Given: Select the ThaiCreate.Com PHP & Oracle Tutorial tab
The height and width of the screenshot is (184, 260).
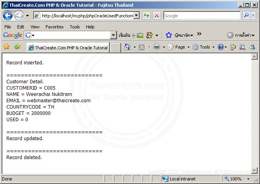Looking at the screenshot, I should [x=68, y=48].
